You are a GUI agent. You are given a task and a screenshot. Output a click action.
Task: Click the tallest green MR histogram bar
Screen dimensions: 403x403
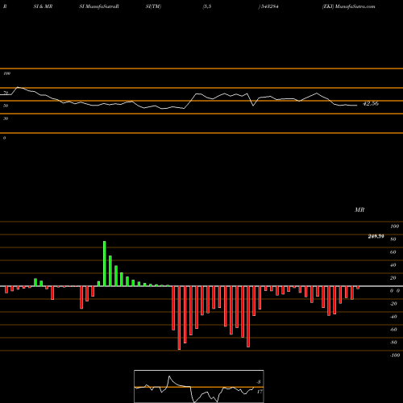105,264
